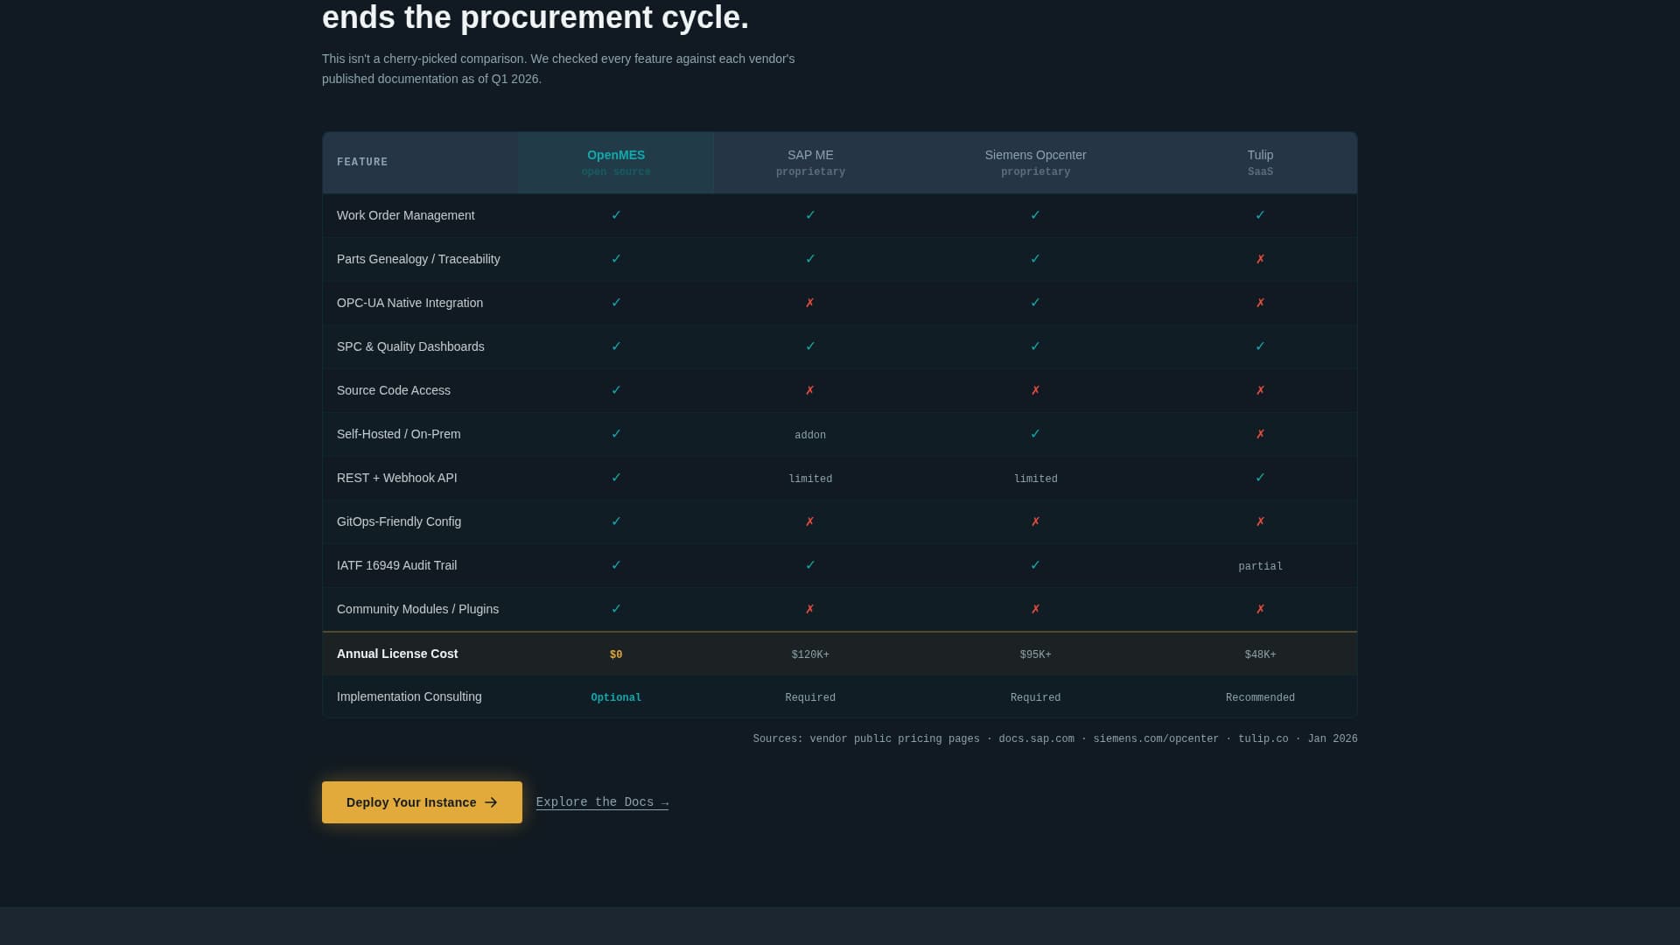Click Tulip checkmark for SPC & Quality Dashboards
The height and width of the screenshot is (945, 1680).
(1260, 346)
